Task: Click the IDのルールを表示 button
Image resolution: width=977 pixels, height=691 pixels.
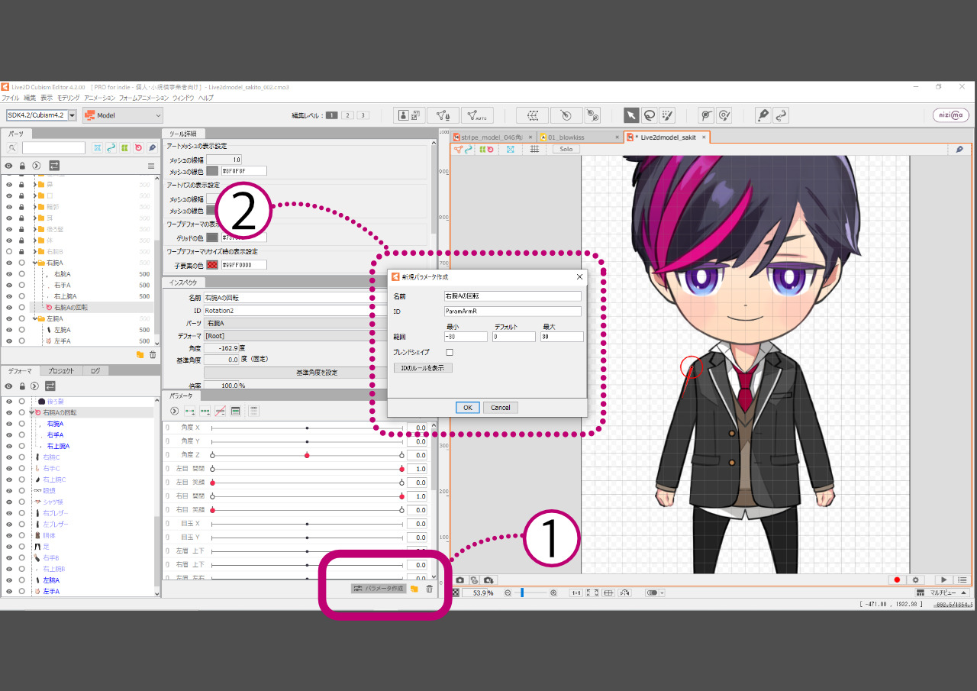Action: click(424, 368)
